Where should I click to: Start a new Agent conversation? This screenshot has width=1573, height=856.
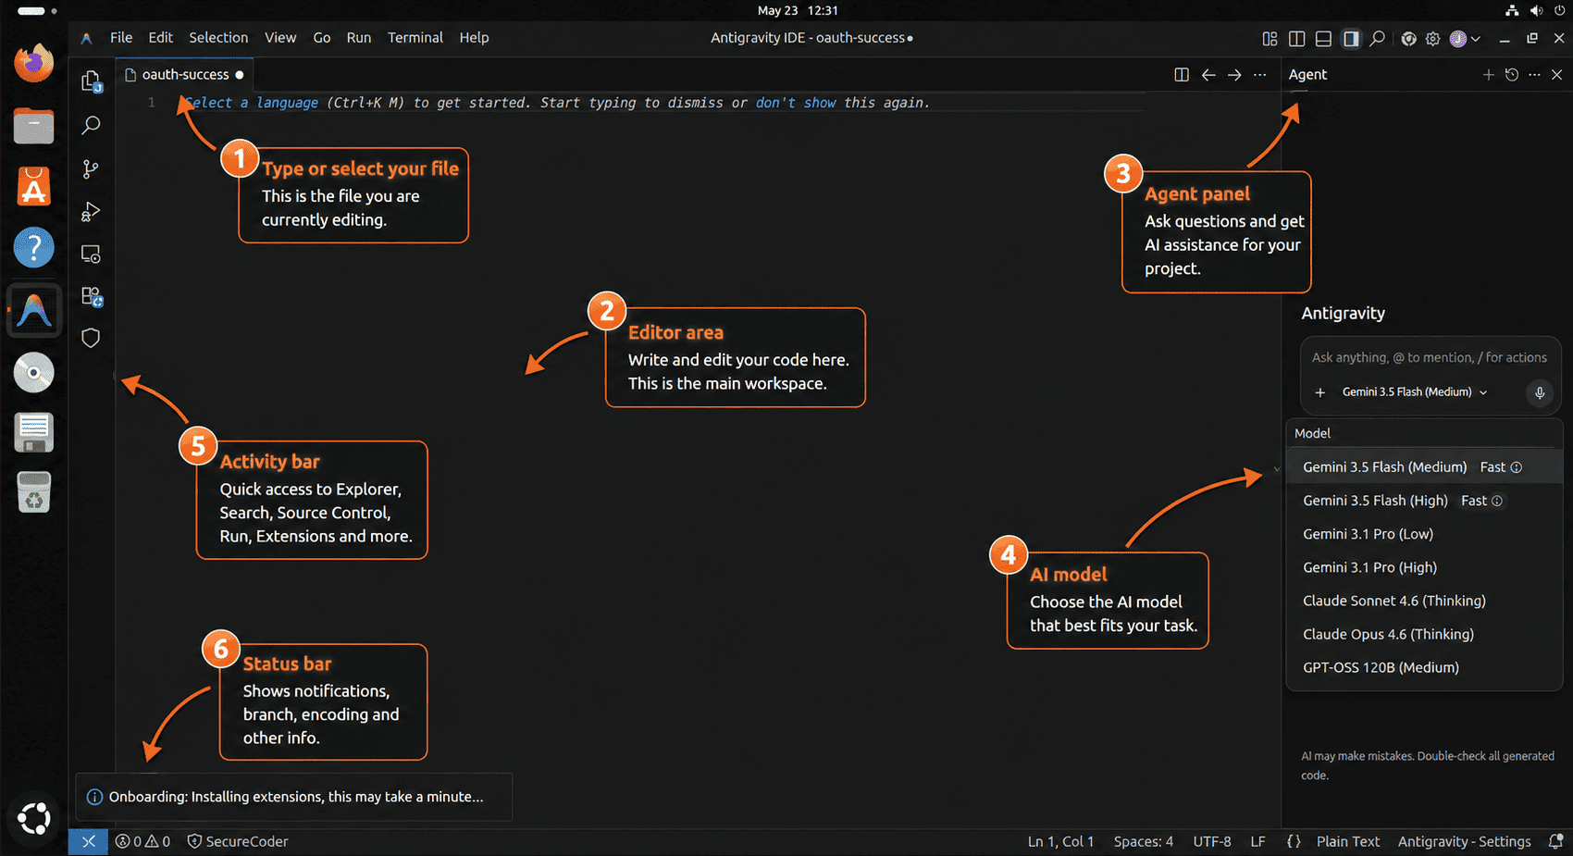1488,74
